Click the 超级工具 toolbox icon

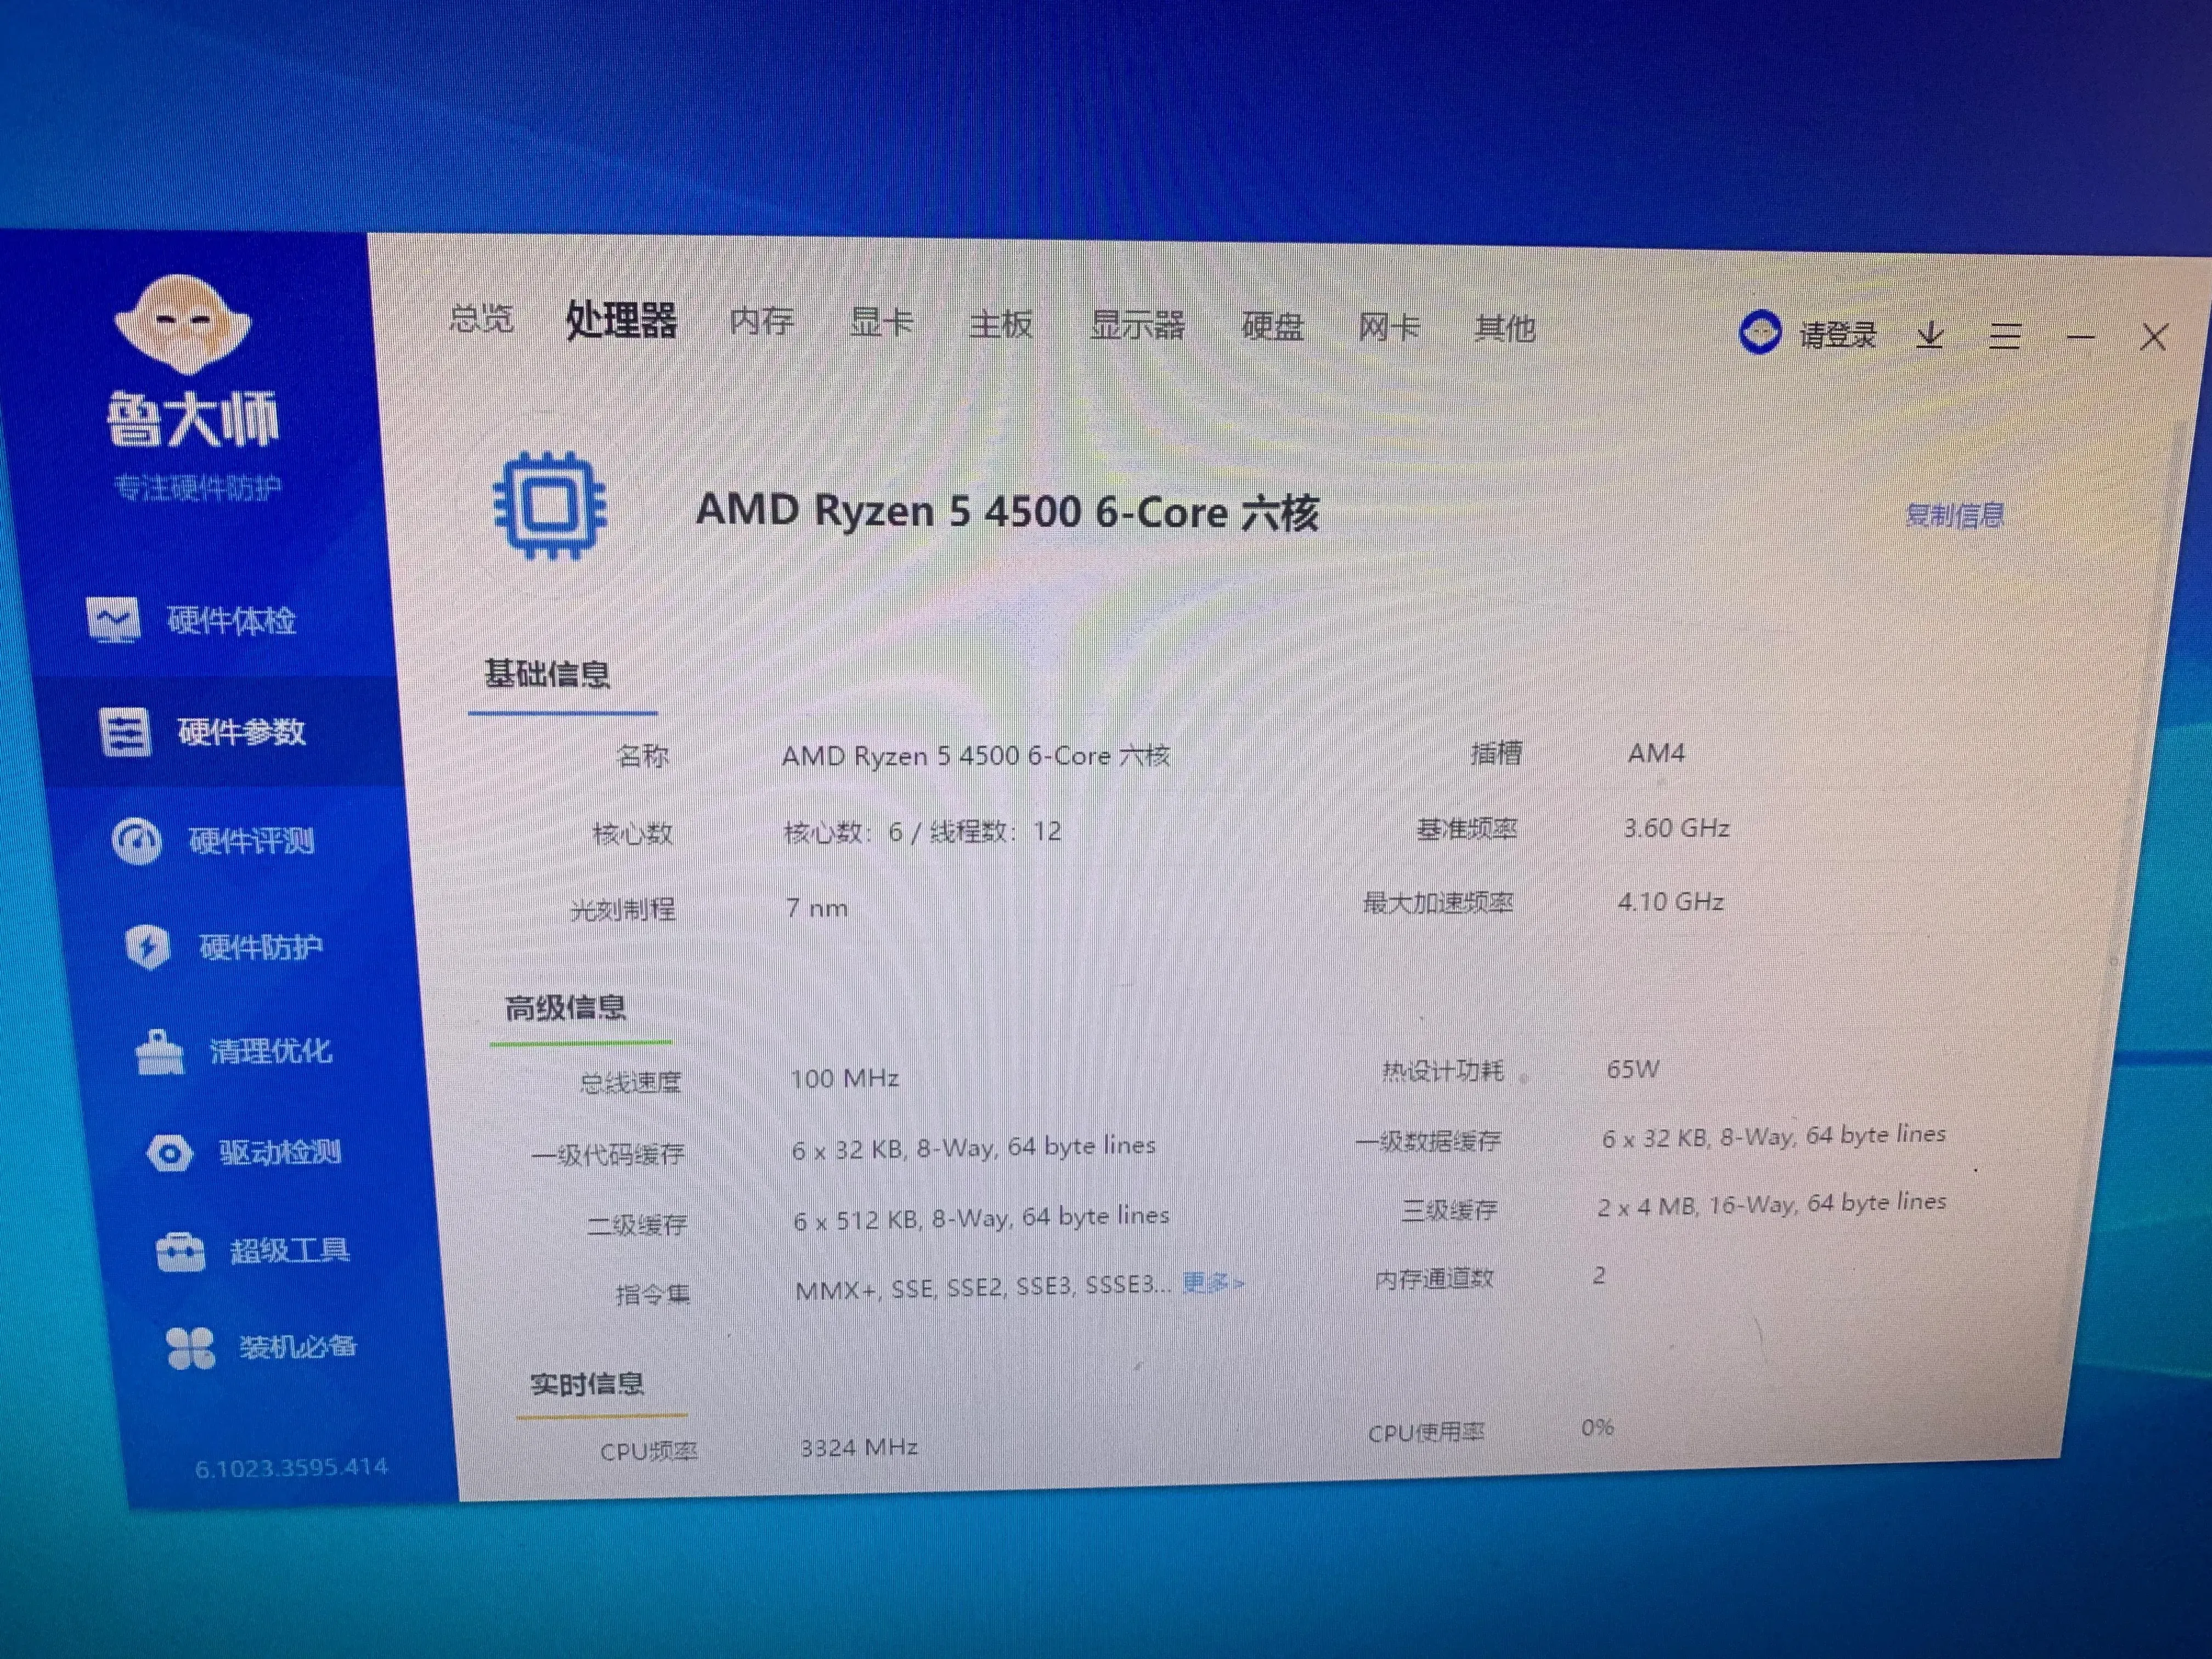[x=180, y=1251]
